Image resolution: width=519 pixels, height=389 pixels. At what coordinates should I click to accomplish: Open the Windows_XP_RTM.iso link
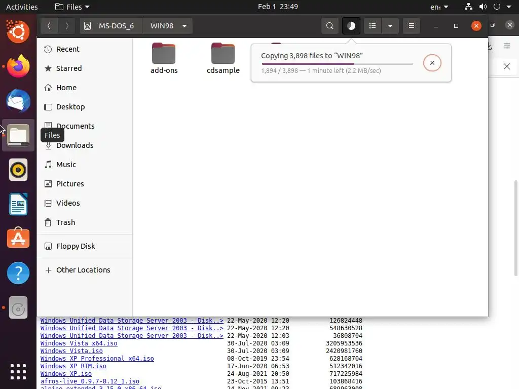point(73,366)
